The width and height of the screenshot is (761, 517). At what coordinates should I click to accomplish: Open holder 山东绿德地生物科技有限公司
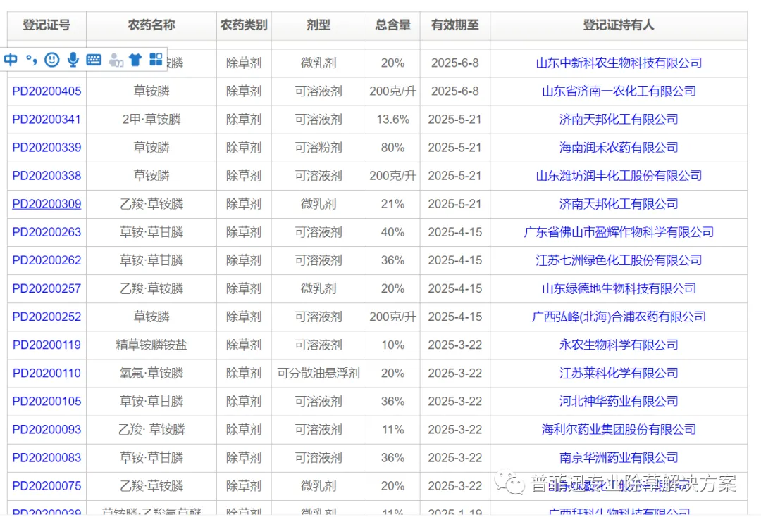click(x=619, y=288)
